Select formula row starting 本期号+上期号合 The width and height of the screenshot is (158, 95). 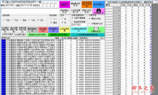[x=51, y=84]
